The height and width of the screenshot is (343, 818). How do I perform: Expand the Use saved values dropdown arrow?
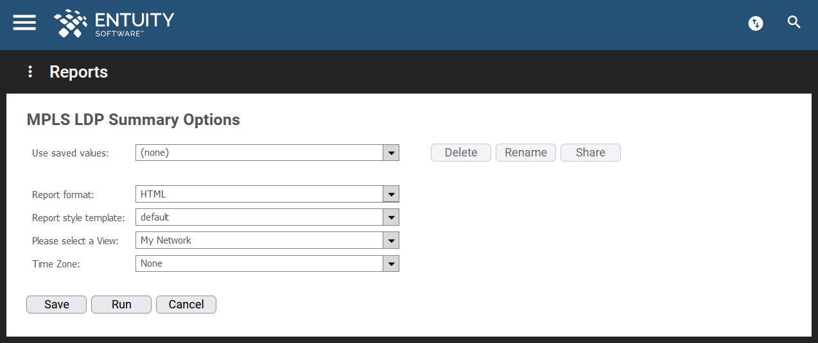coord(391,153)
